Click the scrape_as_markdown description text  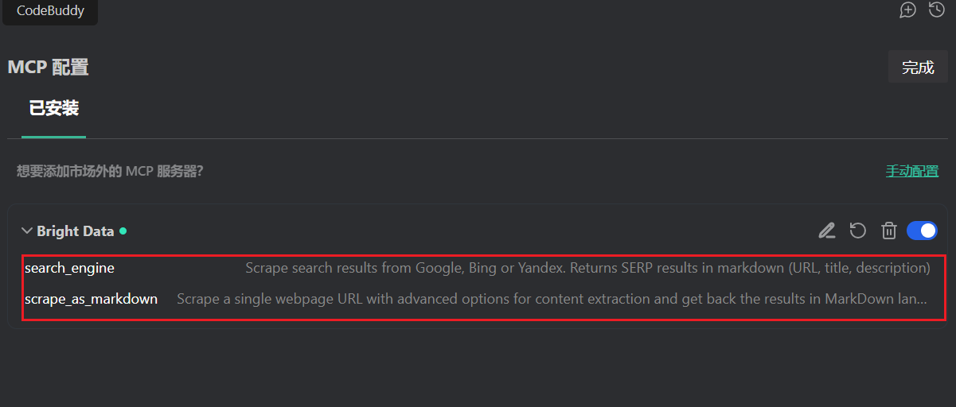click(x=551, y=299)
